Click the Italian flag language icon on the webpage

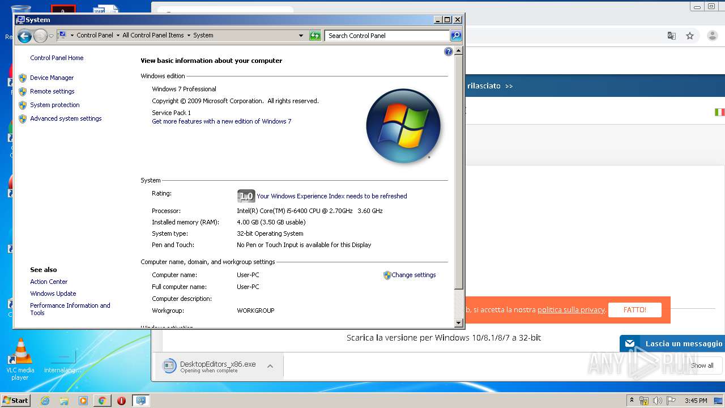click(x=719, y=112)
